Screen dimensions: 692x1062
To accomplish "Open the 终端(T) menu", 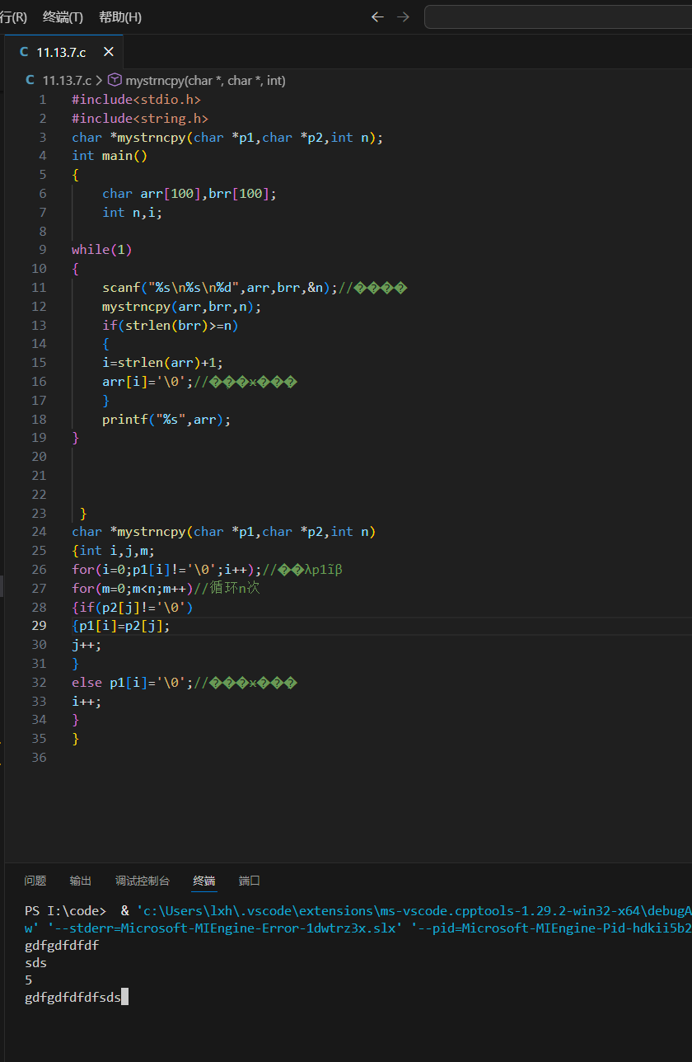I will point(63,16).
